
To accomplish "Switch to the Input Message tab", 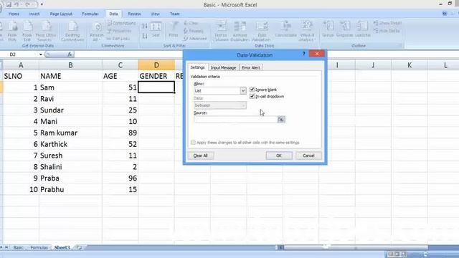I will [x=223, y=67].
